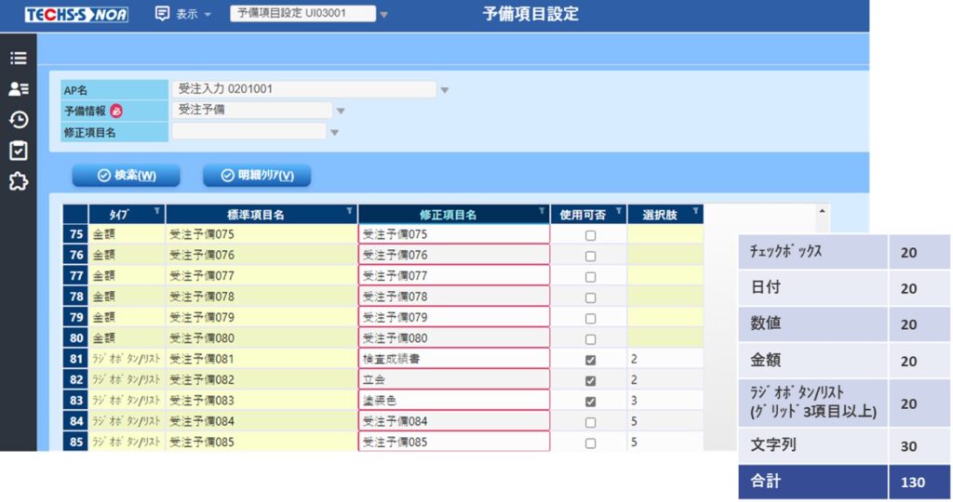Viewport: 953px width, 502px height.
Task: Filter the タイプ column via its filter icon
Action: tap(156, 211)
